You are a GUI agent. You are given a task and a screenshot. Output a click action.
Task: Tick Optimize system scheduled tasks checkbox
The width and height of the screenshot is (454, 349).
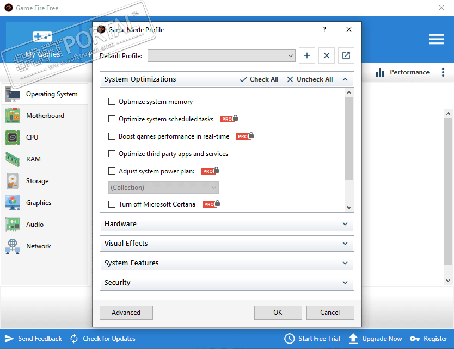(x=112, y=119)
